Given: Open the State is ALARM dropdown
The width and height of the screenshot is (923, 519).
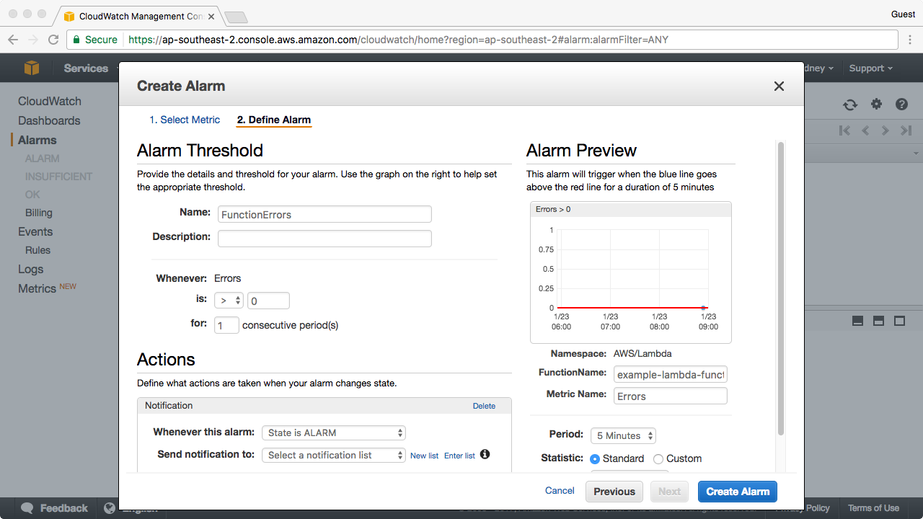Looking at the screenshot, I should point(334,432).
